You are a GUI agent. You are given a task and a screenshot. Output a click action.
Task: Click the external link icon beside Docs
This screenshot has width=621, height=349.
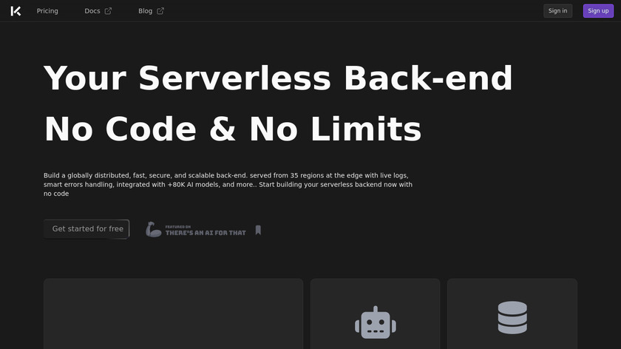tap(108, 11)
